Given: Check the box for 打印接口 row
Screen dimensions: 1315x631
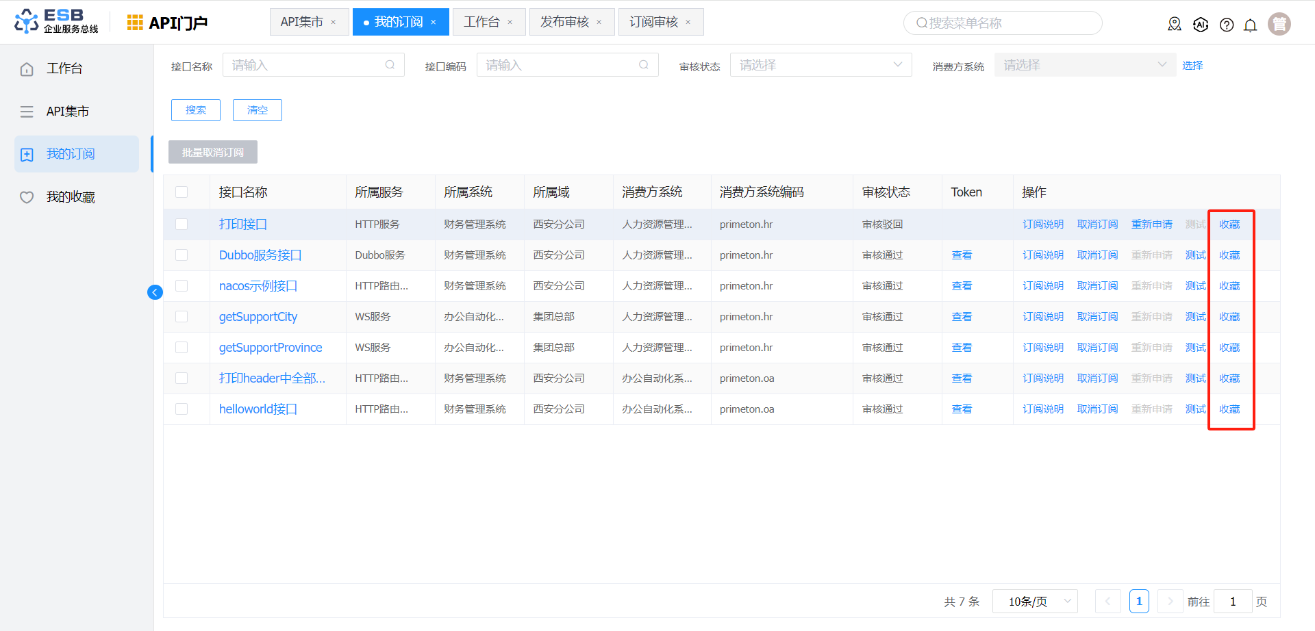Looking at the screenshot, I should point(181,224).
